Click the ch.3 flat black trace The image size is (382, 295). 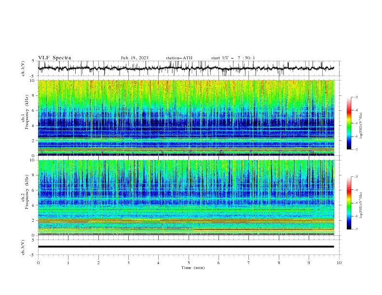coord(186,247)
